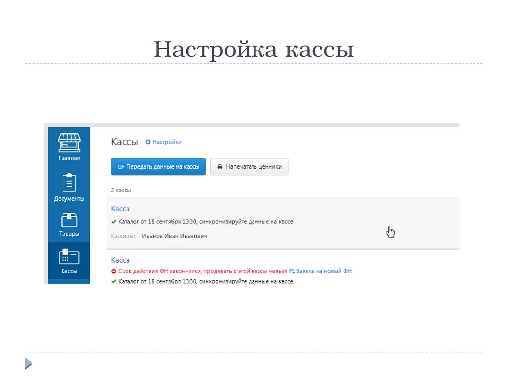Open the Документы clipboard icon
Image resolution: width=508 pixels, height=381 pixels.
click(x=69, y=183)
